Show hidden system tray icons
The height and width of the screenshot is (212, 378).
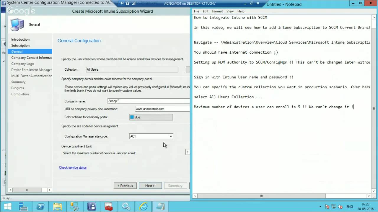coord(320,207)
